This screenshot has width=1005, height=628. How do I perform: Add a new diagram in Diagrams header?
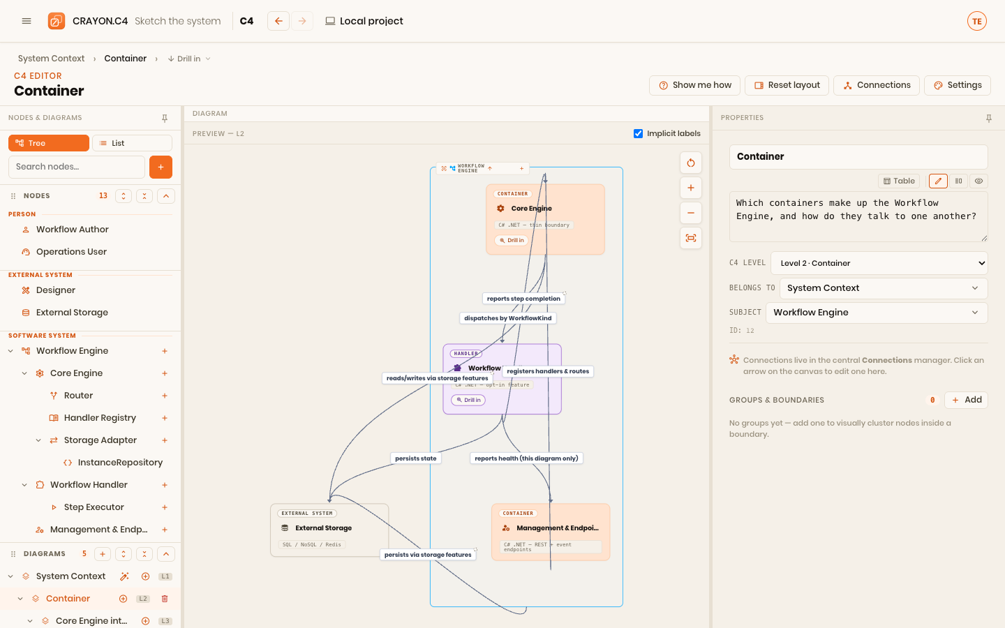pos(103,554)
